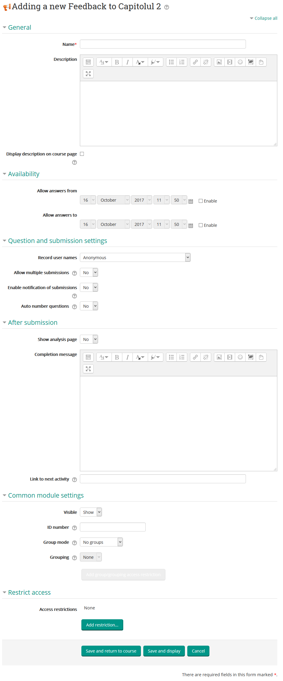The image size is (283, 681).
Task: Enable the Allow answers from date
Action: pos(201,201)
